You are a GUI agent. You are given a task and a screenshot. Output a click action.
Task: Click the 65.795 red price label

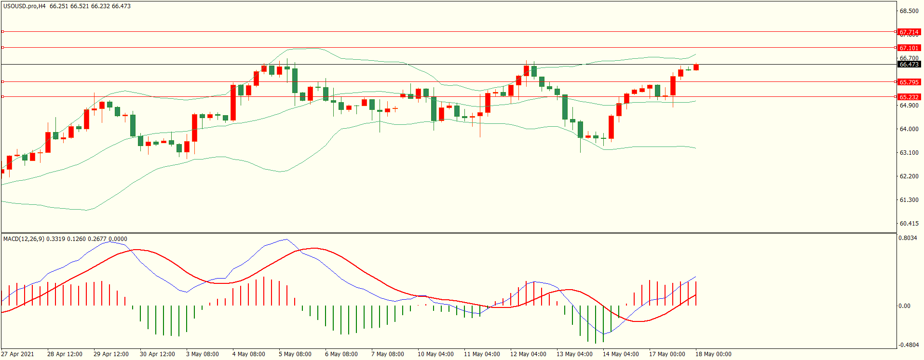(x=909, y=82)
